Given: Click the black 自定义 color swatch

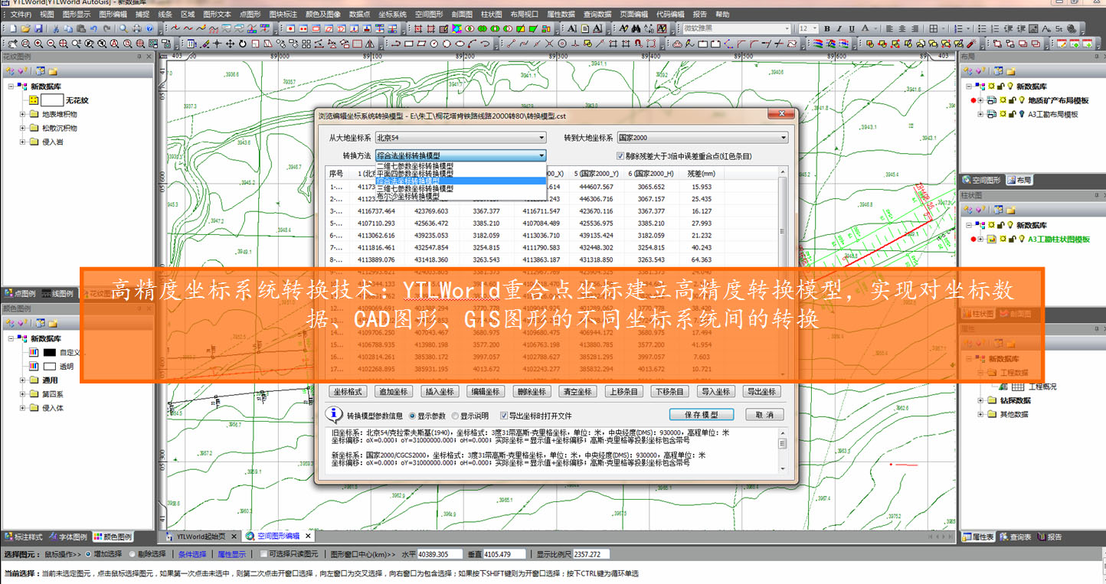Looking at the screenshot, I should (50, 353).
